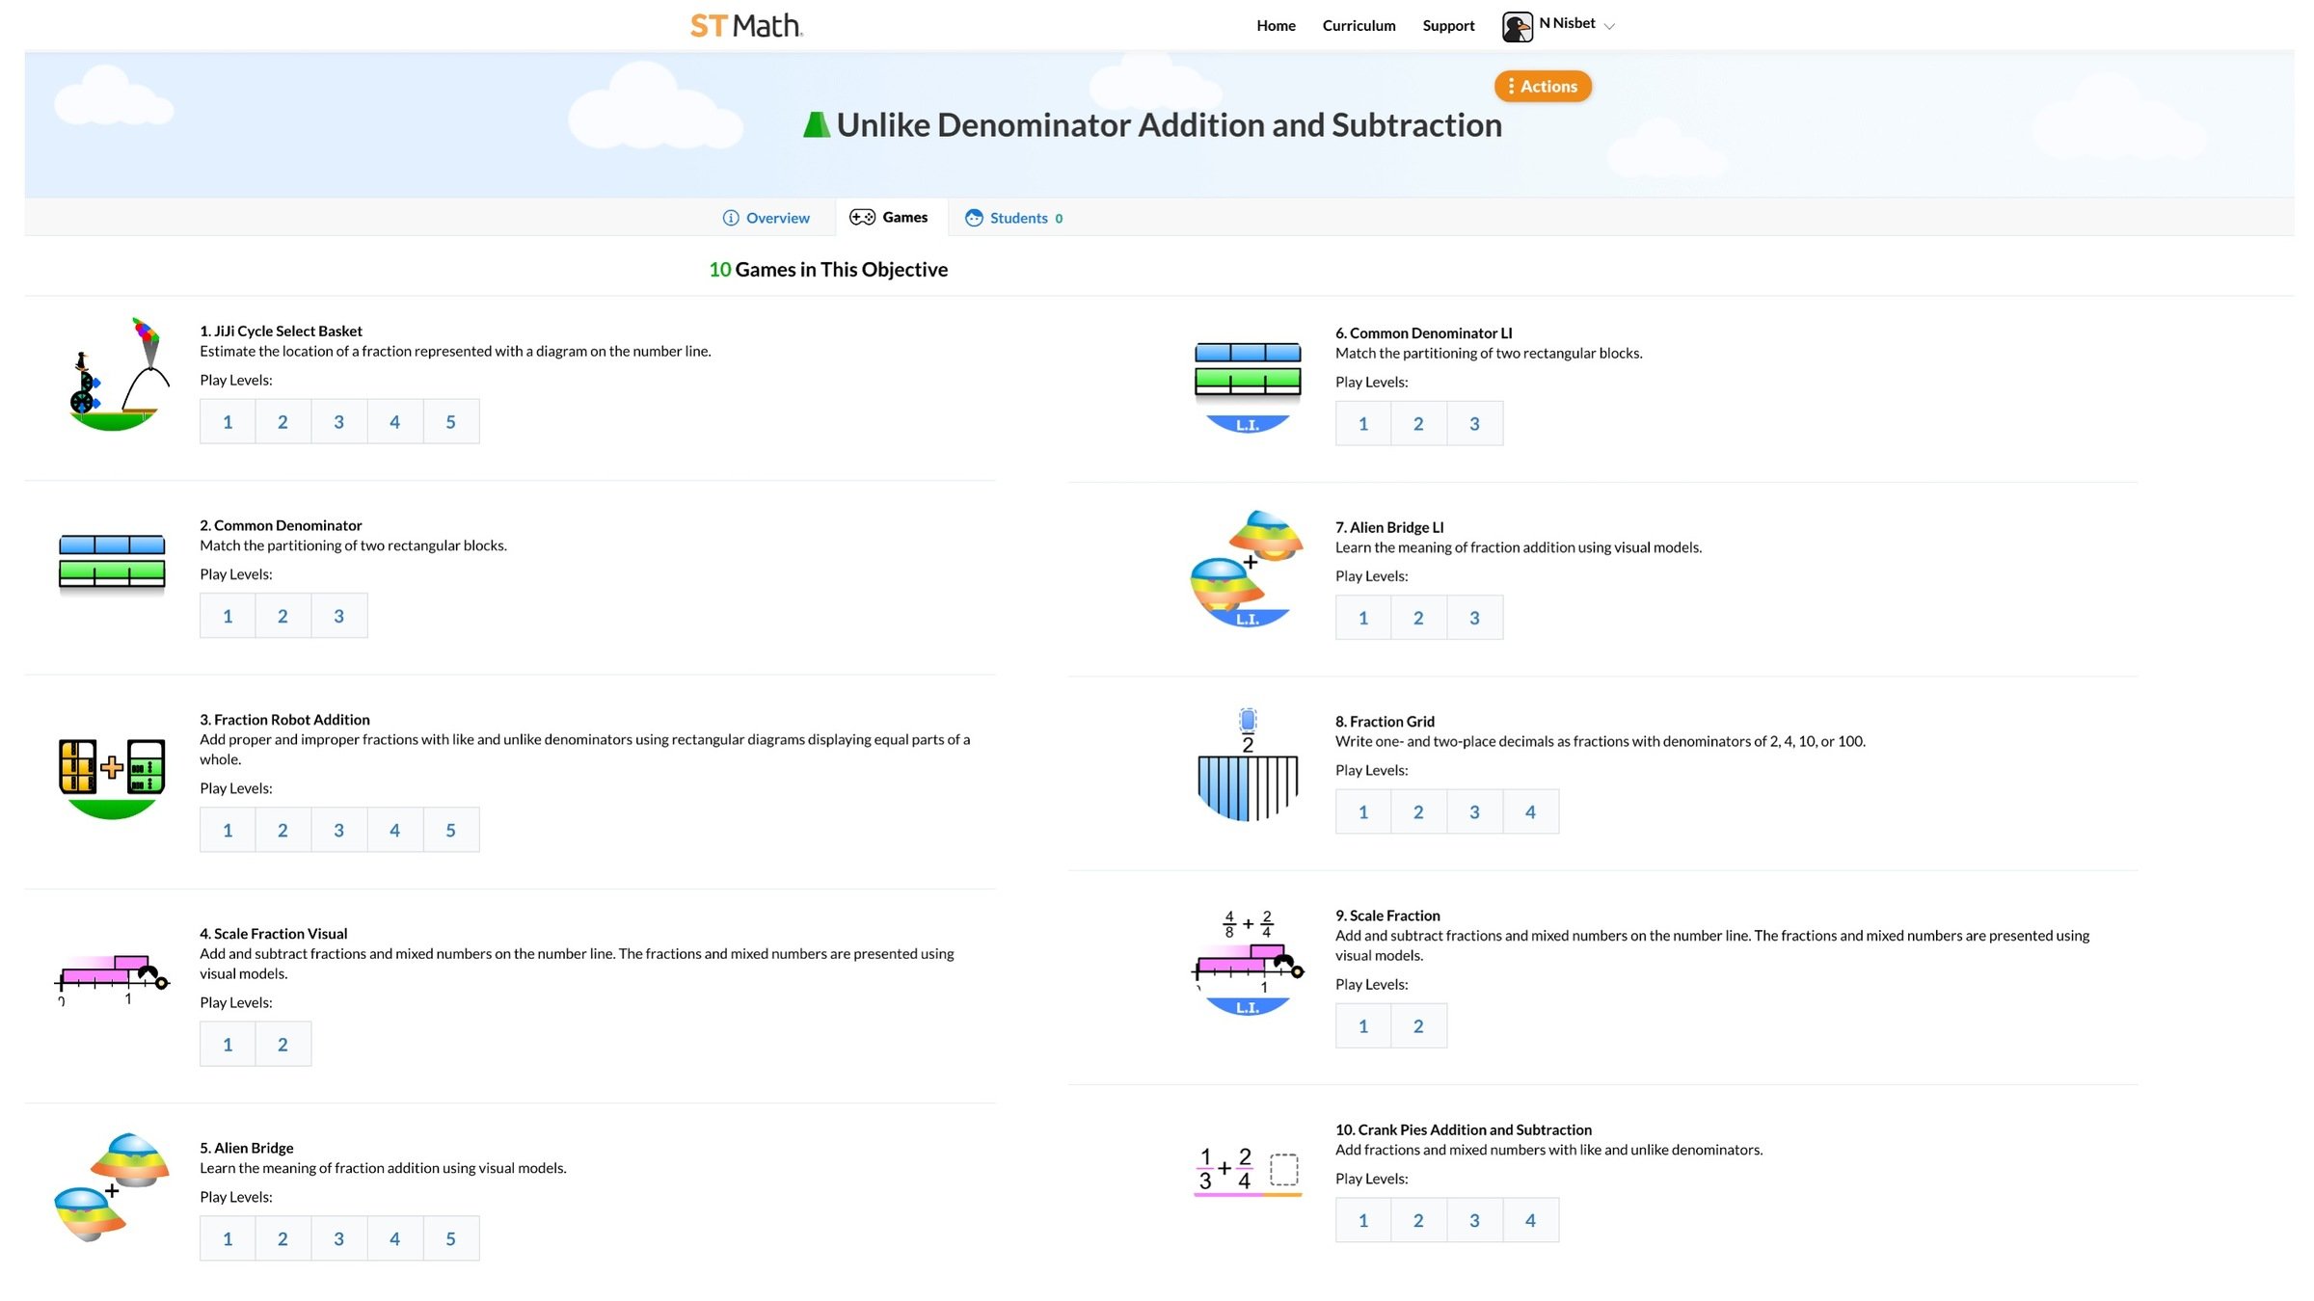Play level 3 of Alien Bridge
The image size is (2314, 1301).
(338, 1239)
